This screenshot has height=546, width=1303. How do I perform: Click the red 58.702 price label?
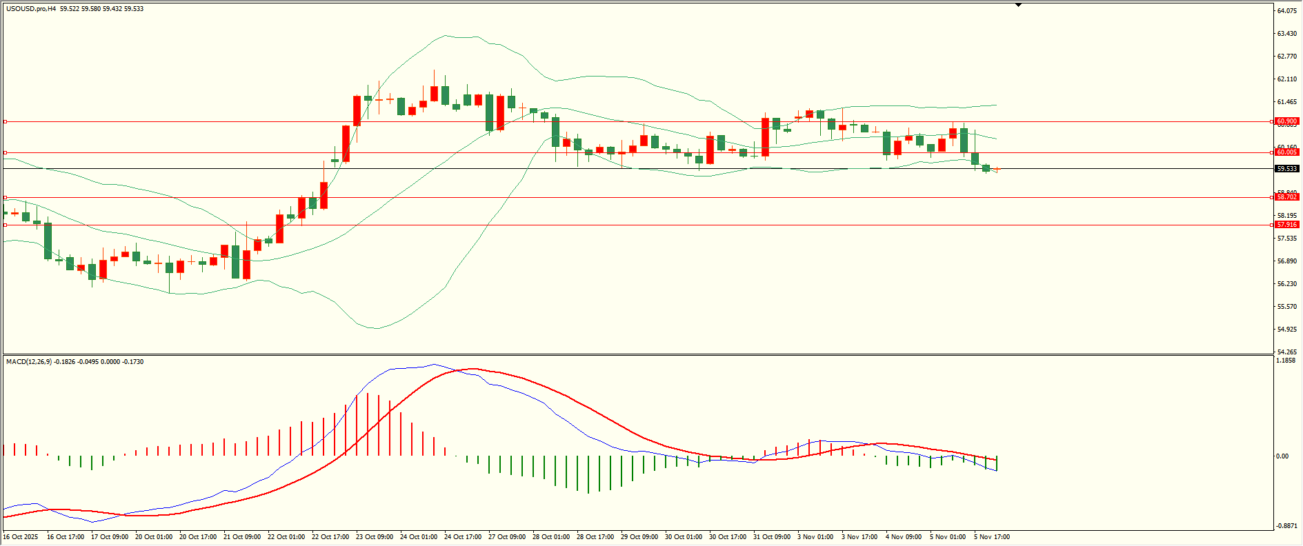[x=1286, y=197]
